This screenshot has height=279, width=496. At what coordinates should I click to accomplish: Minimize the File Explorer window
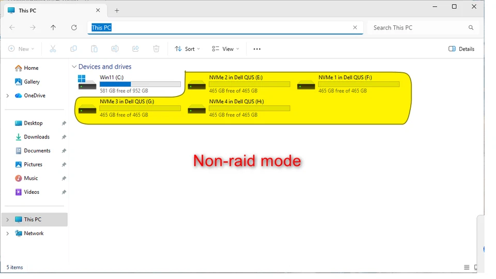click(x=435, y=6)
